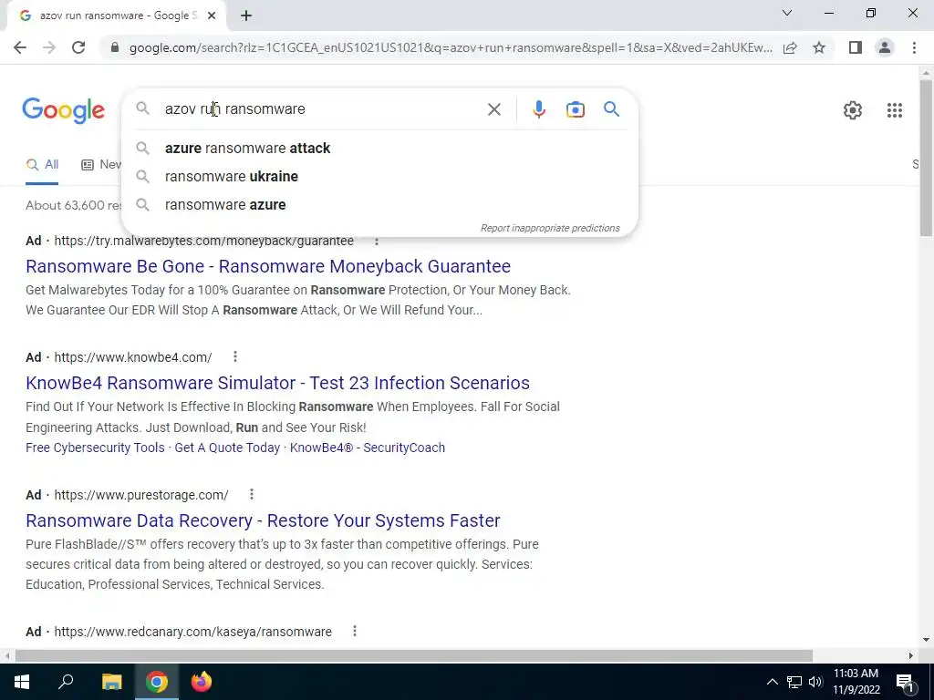Open options for the KnowBe4 ad
Viewport: 934px width, 700px height.
(235, 356)
